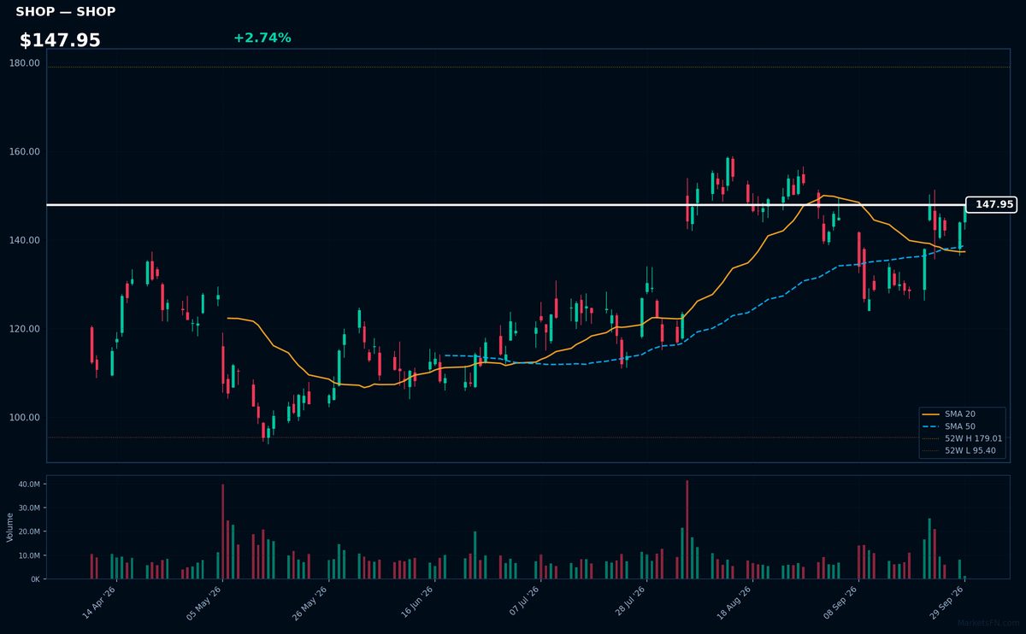Click the 140.00 price axis label
The width and height of the screenshot is (1026, 634).
pos(25,240)
